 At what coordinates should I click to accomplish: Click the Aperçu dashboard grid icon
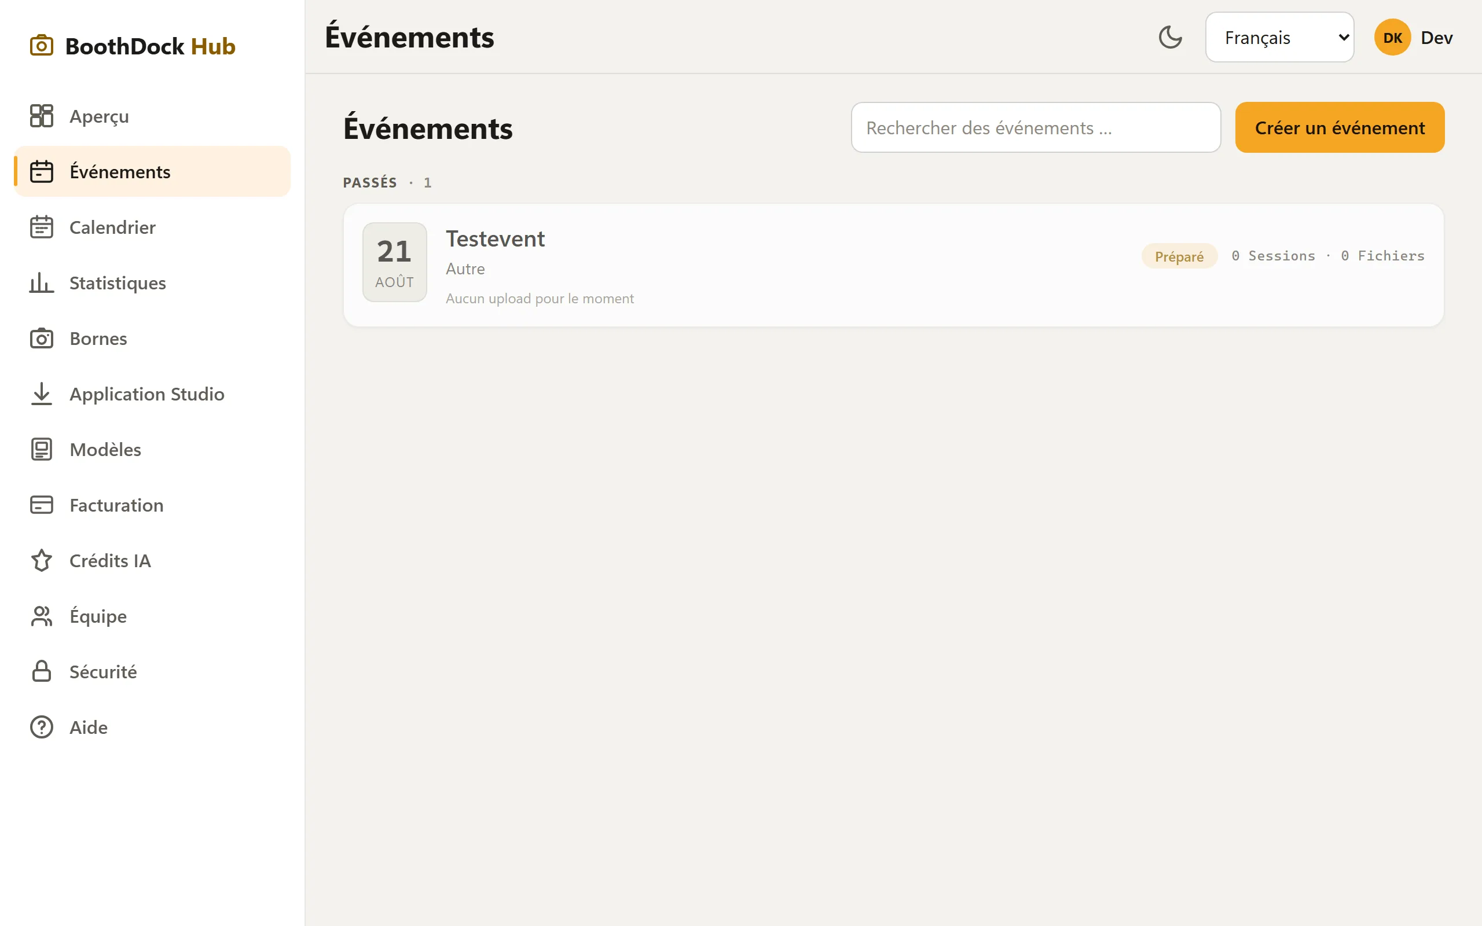tap(42, 116)
